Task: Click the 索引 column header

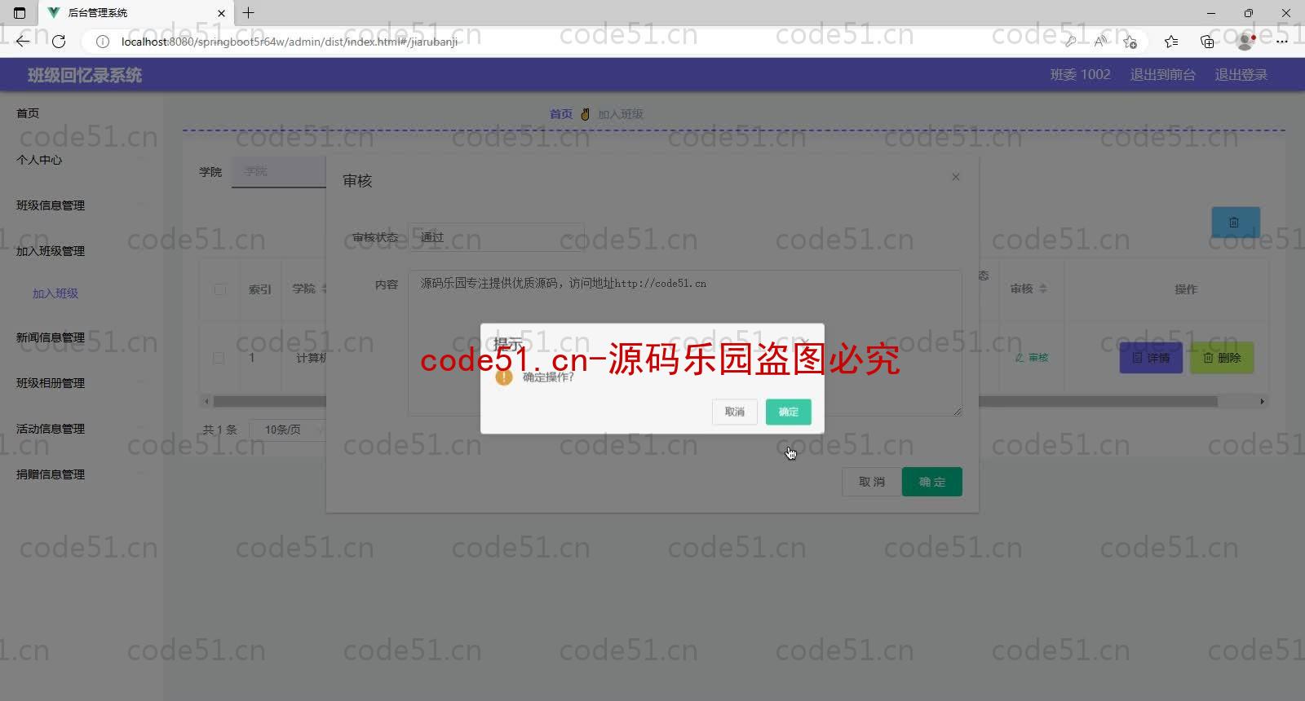Action: click(x=259, y=289)
